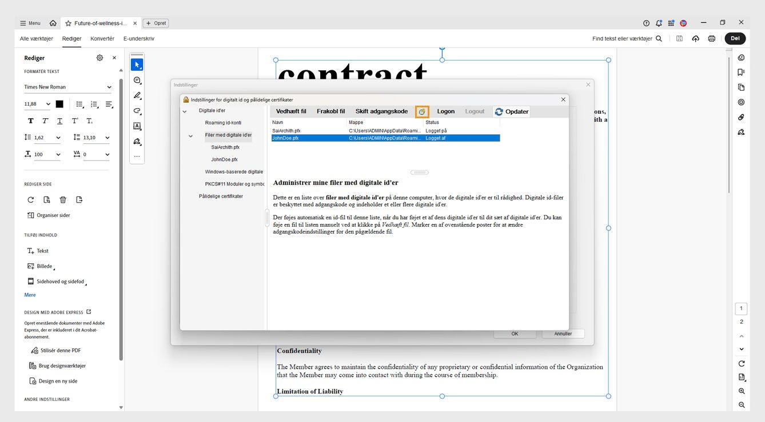The height and width of the screenshot is (422, 765).
Task: Click the Logon button
Action: click(446, 112)
